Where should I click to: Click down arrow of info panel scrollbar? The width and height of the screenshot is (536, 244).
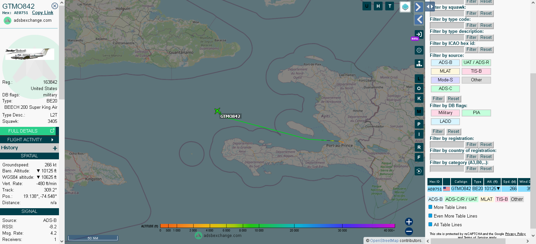point(62,241)
